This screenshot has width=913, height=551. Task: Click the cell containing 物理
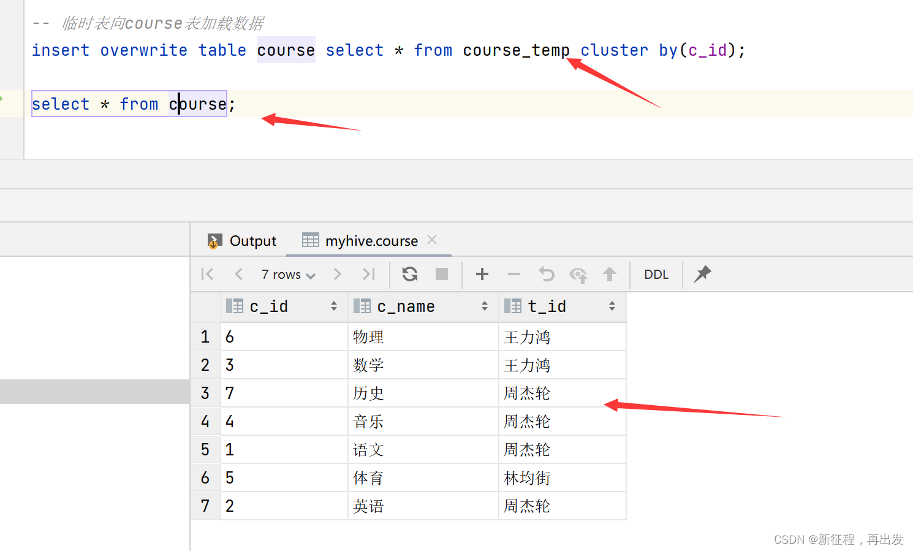tap(423, 337)
